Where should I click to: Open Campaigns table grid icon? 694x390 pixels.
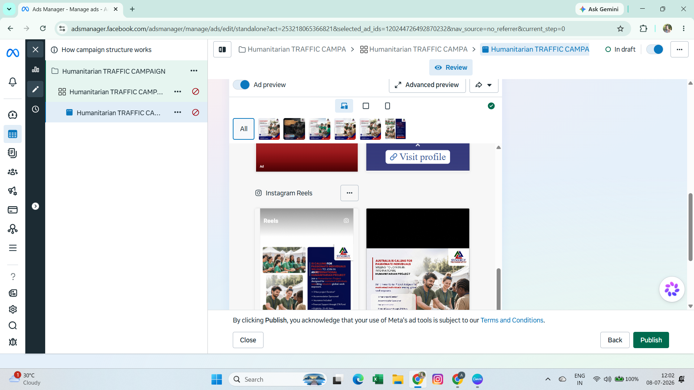[13, 134]
